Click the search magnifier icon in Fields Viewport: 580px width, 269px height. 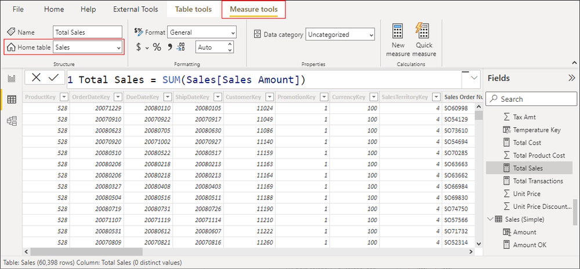494,99
